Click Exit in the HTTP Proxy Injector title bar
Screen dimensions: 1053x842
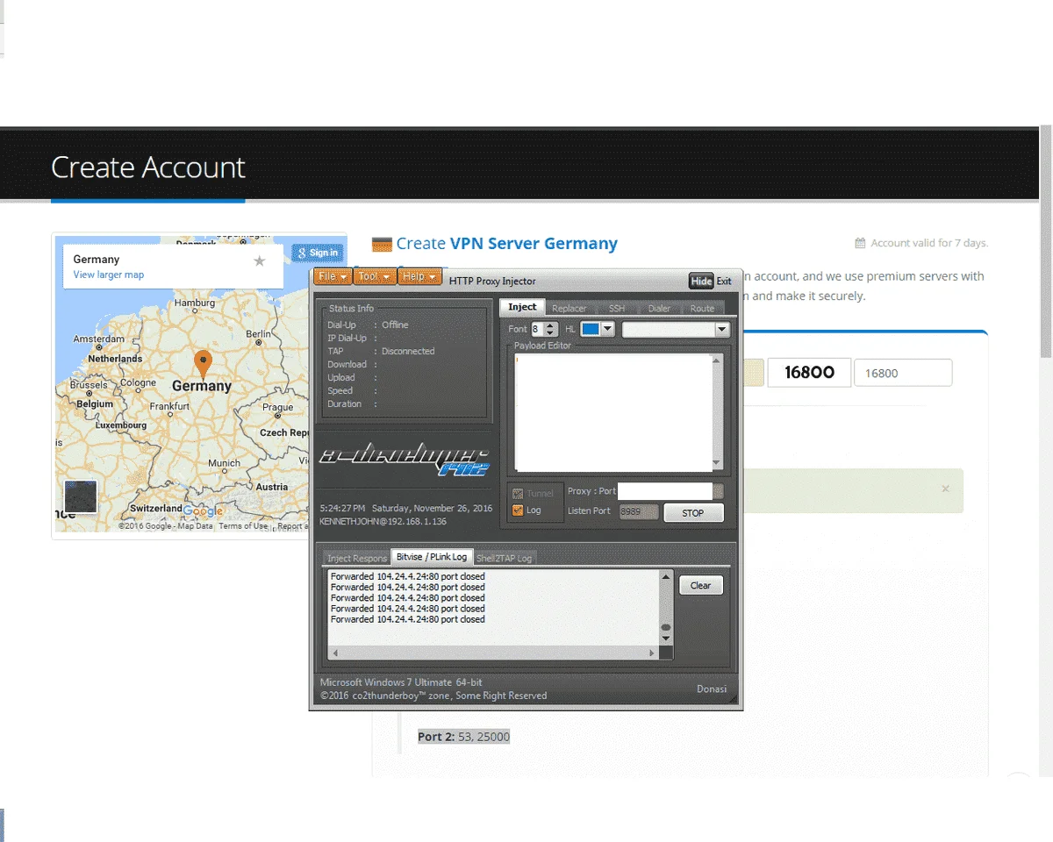[x=724, y=282]
